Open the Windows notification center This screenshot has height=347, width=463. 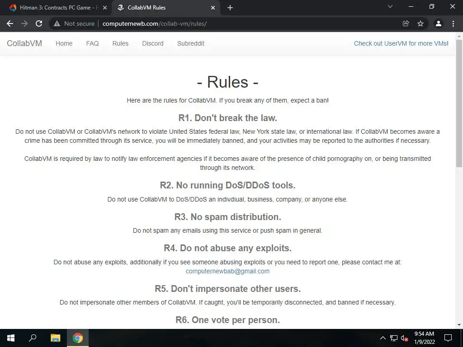coord(448,338)
